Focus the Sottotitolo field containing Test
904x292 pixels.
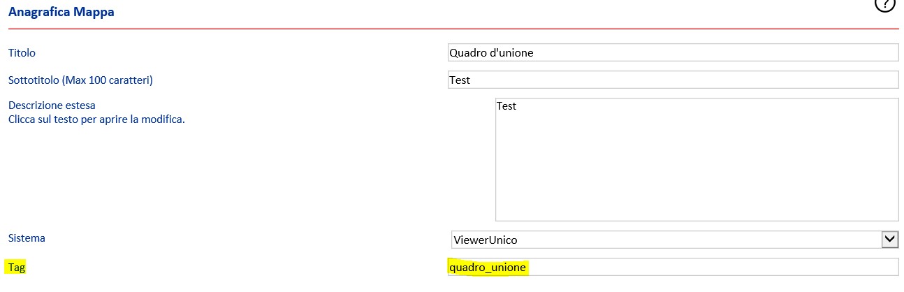(673, 80)
